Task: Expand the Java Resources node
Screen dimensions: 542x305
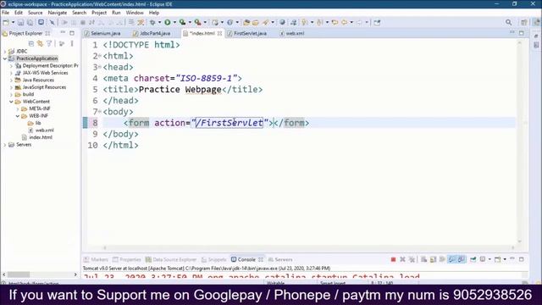Action: pyautogui.click(x=11, y=80)
